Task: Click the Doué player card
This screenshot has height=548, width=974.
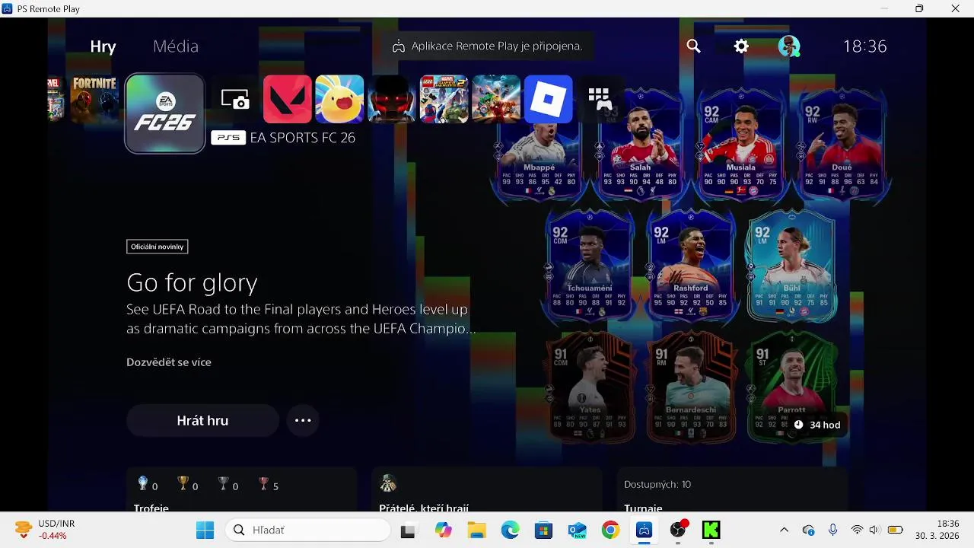Action: [x=842, y=145]
